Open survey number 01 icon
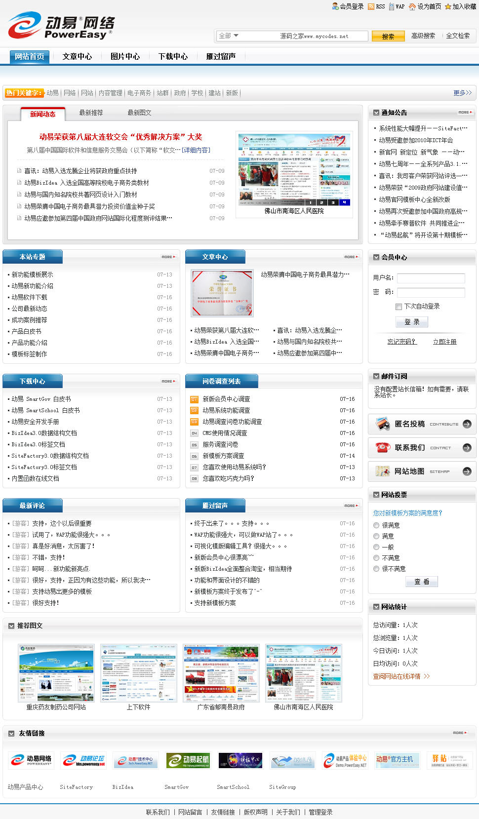 tap(194, 399)
